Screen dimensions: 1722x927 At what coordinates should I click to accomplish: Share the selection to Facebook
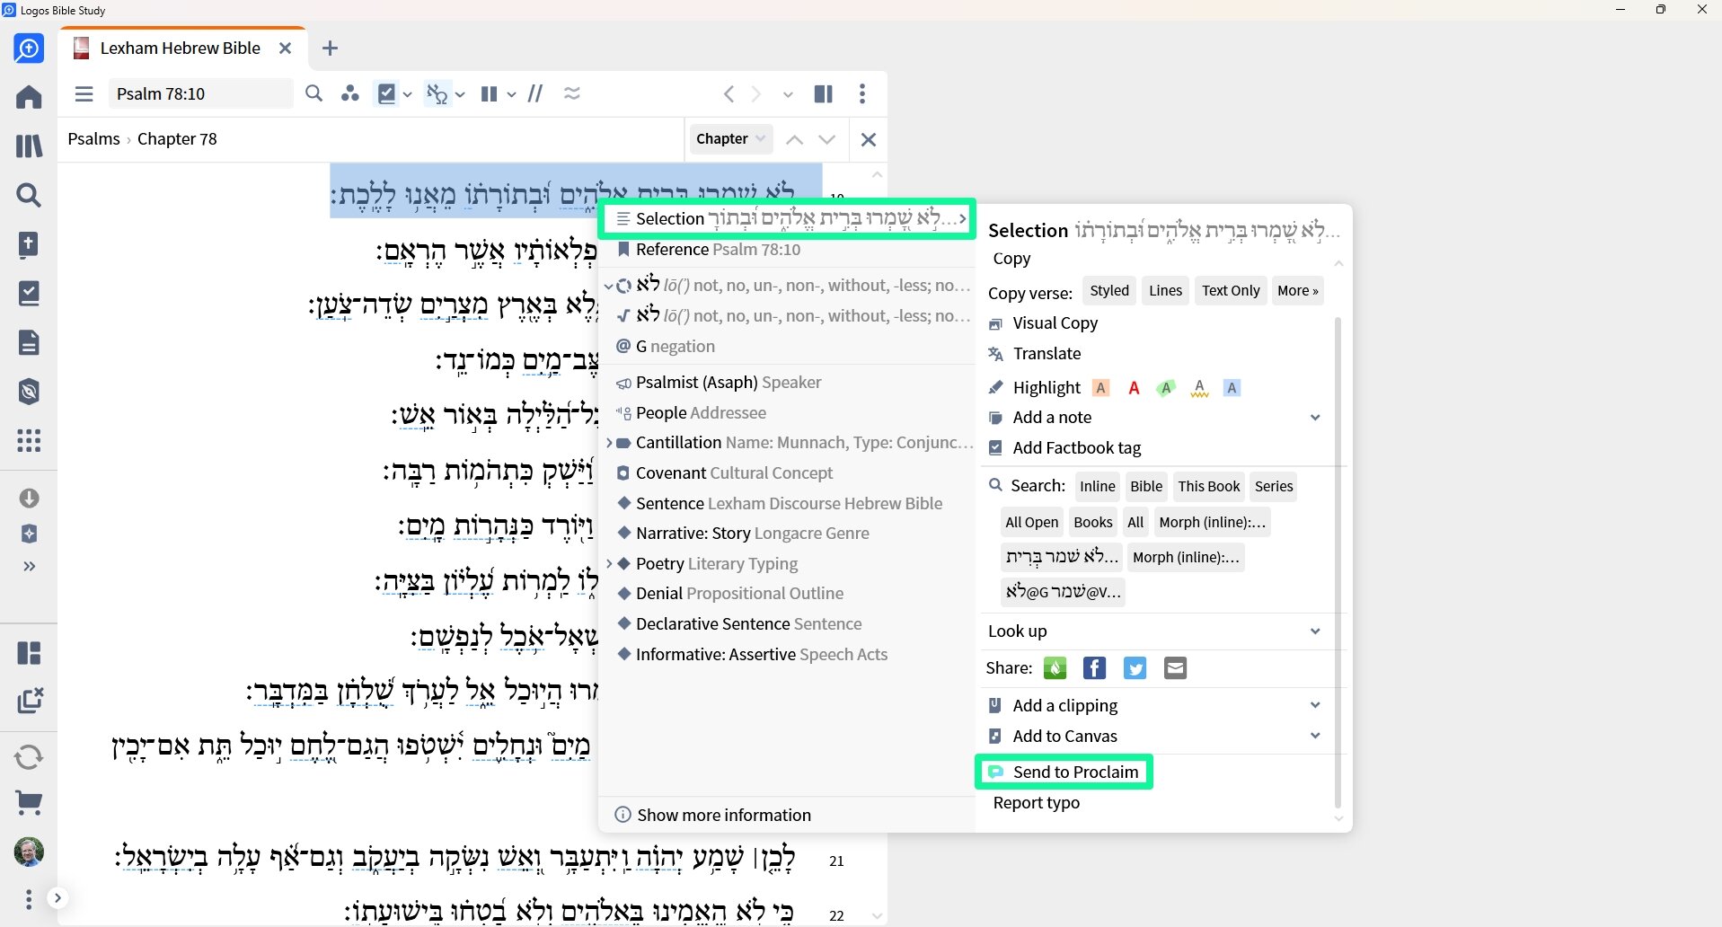(1093, 667)
